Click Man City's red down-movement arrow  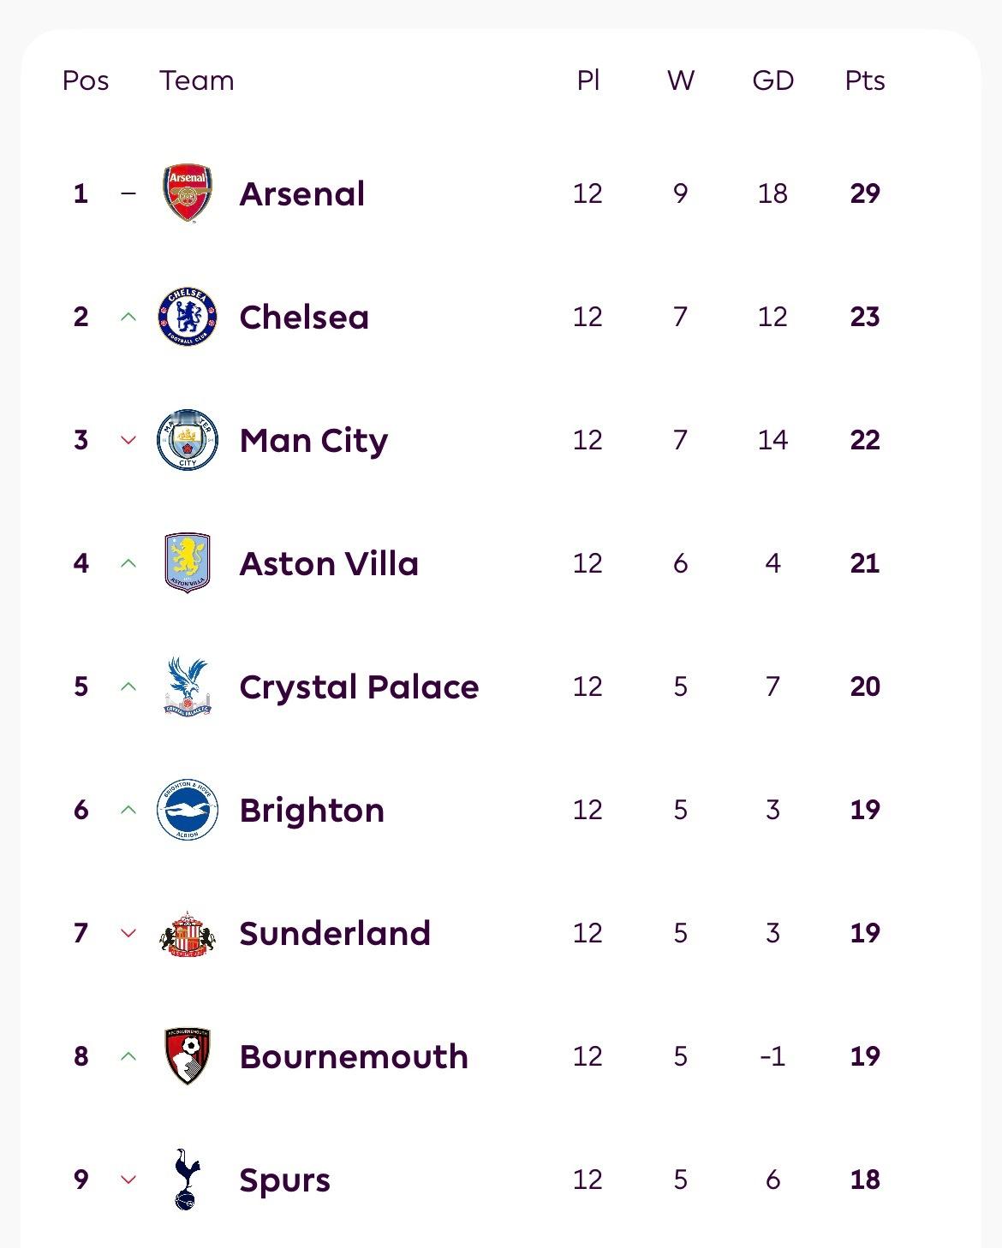[x=128, y=440]
